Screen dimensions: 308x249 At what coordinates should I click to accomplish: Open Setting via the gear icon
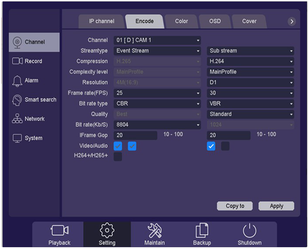tap(107, 230)
